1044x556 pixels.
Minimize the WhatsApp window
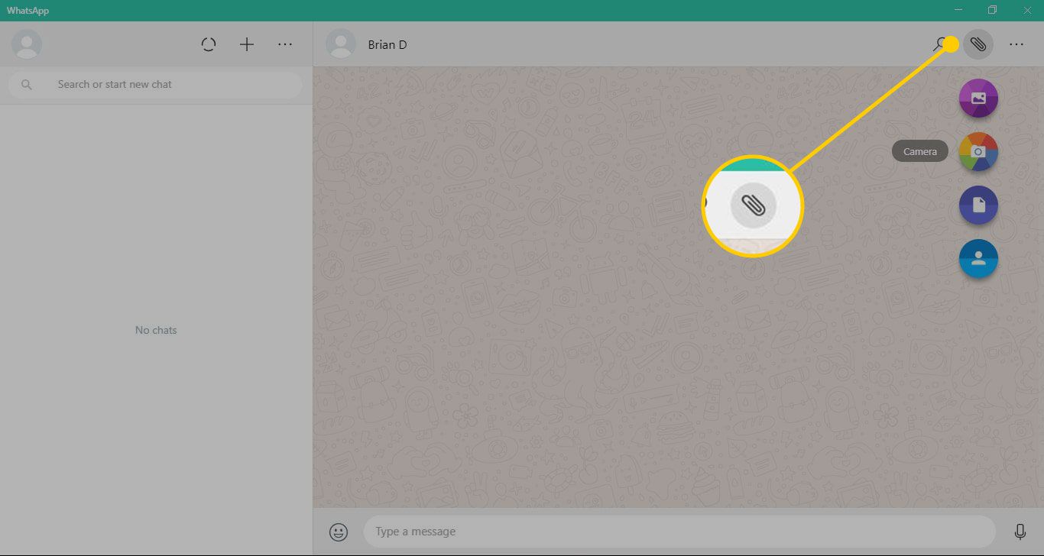958,10
